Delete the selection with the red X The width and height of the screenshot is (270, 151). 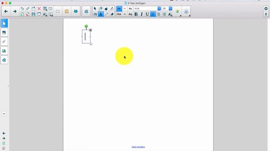coord(39,8)
